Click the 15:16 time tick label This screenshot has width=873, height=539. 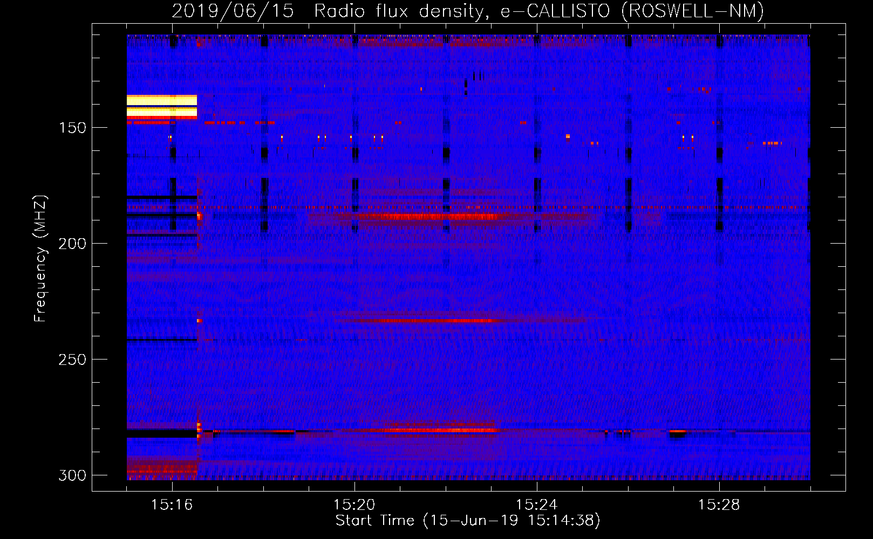pyautogui.click(x=172, y=505)
